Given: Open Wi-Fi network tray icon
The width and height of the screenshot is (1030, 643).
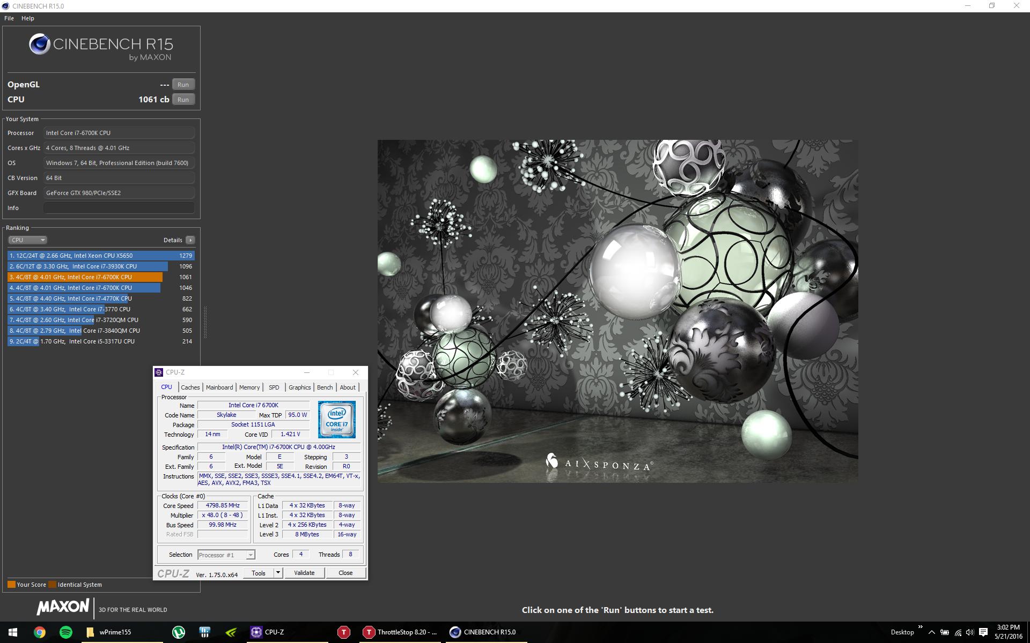Looking at the screenshot, I should pos(958,632).
